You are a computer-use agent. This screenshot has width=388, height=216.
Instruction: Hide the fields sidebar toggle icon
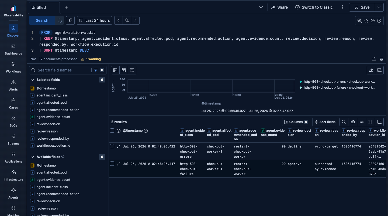[115, 70]
